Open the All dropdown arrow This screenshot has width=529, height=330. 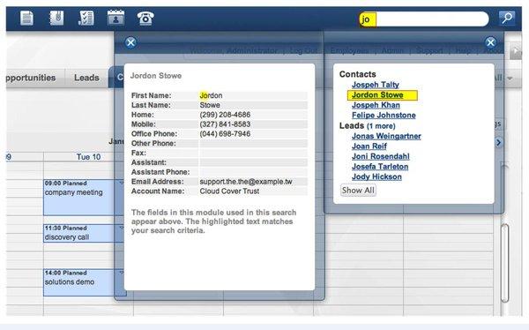(x=510, y=78)
